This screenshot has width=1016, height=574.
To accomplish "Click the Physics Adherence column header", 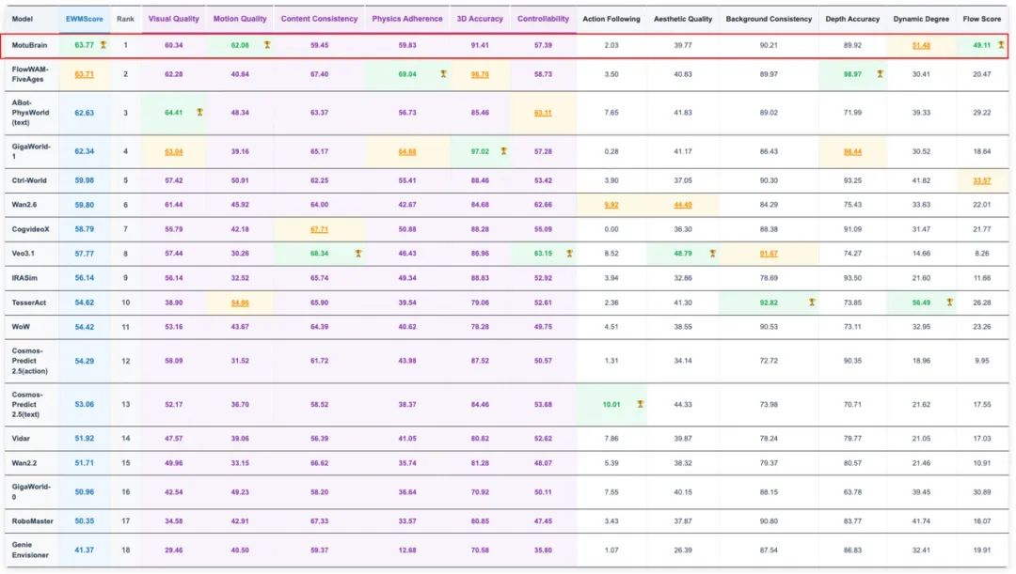I will tap(407, 19).
